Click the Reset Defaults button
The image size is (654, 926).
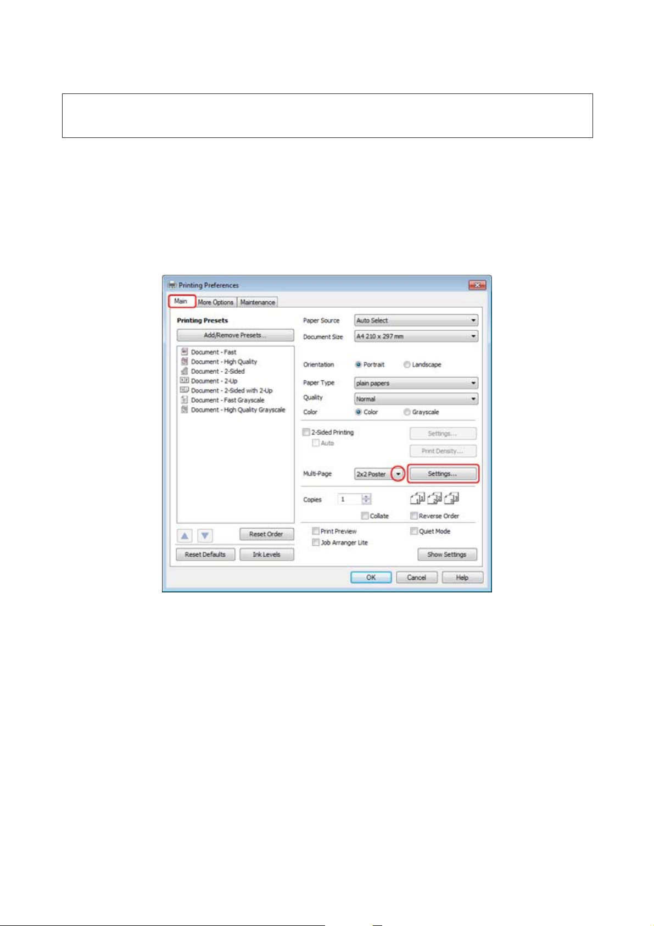[205, 555]
